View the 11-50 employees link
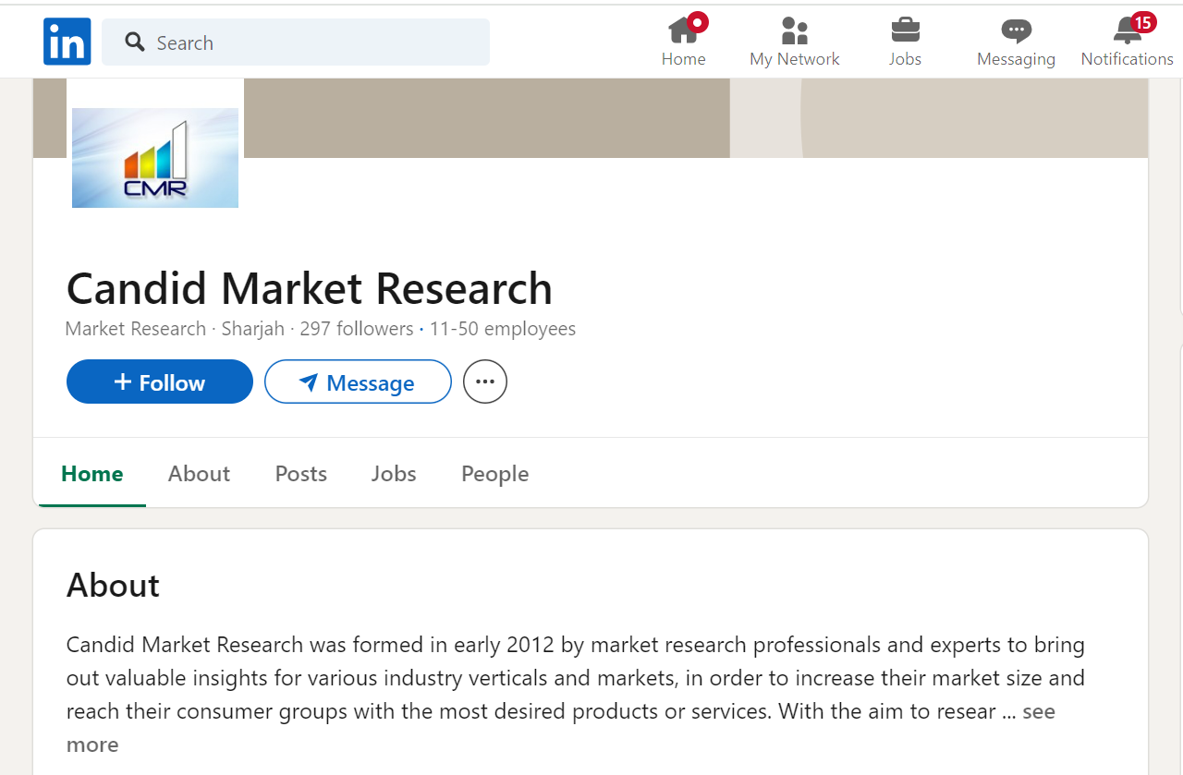The width and height of the screenshot is (1183, 775). coord(502,329)
